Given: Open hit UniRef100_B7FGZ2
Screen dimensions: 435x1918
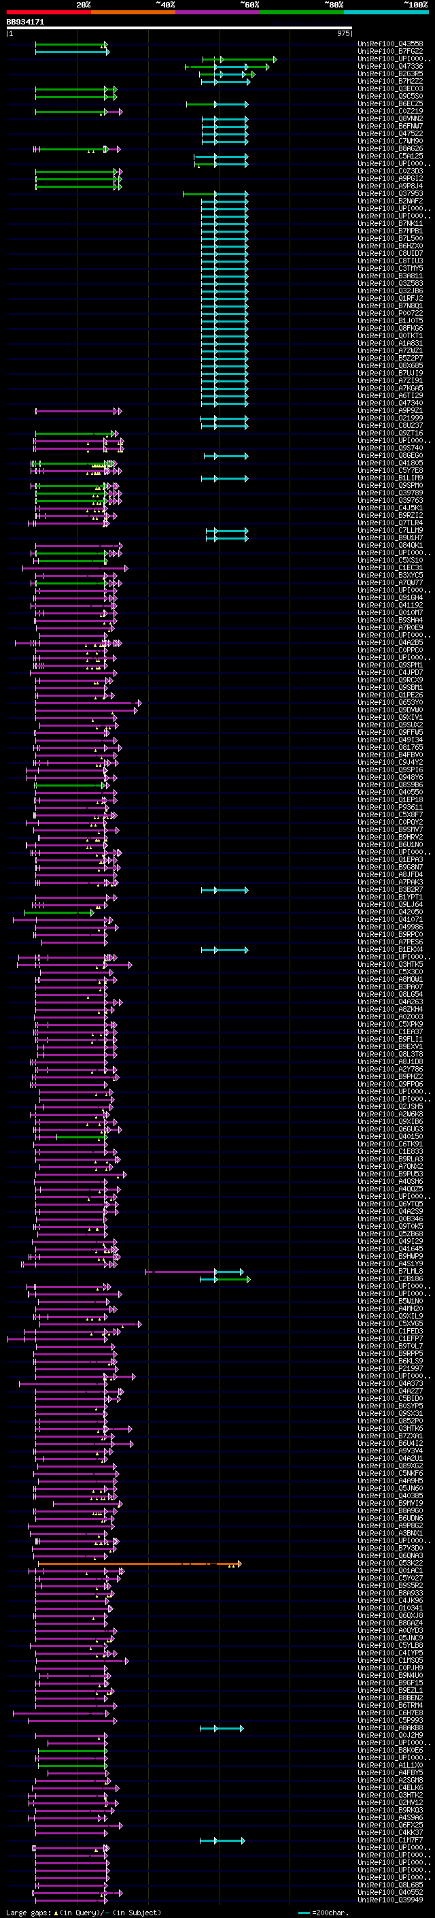Looking at the screenshot, I should pyautogui.click(x=390, y=52).
